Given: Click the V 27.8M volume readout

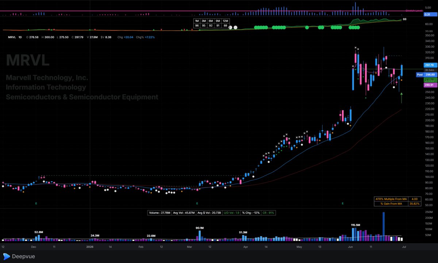Looking at the screenshot, I should pyautogui.click(x=93, y=37).
